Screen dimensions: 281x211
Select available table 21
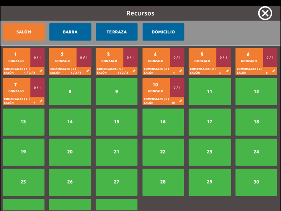(x=117, y=152)
